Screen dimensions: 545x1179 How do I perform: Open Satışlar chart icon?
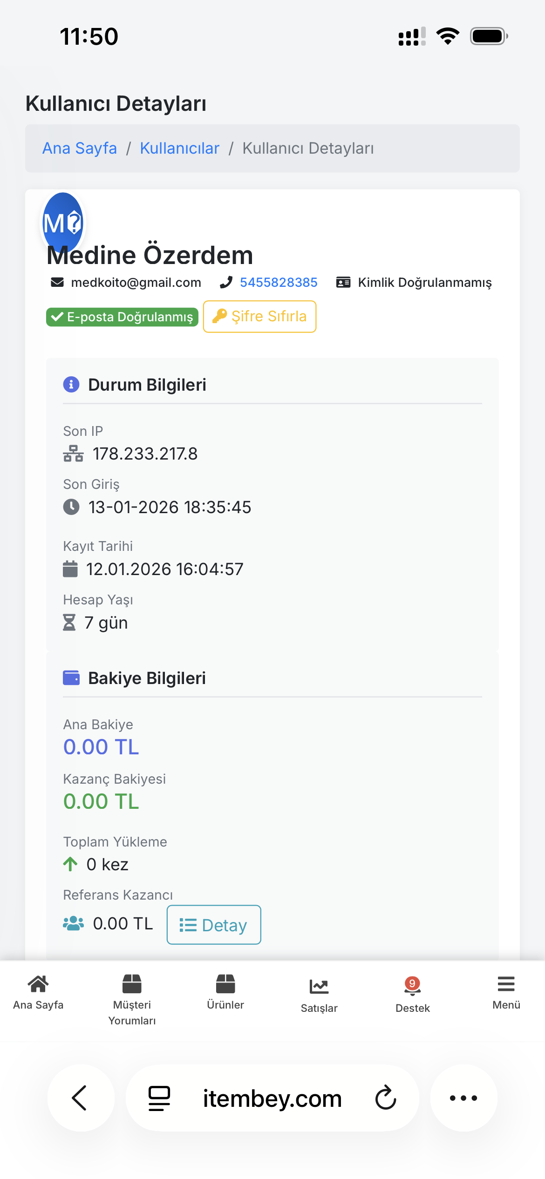[x=319, y=986]
